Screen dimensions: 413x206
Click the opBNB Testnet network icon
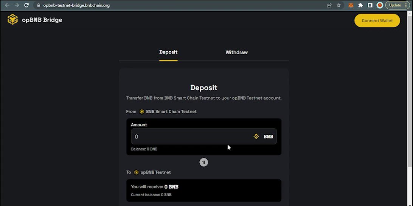click(x=136, y=172)
